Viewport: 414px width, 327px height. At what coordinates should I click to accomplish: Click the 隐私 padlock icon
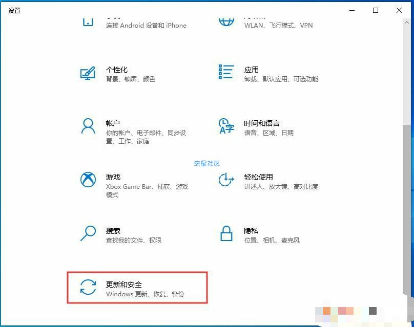[226, 233]
